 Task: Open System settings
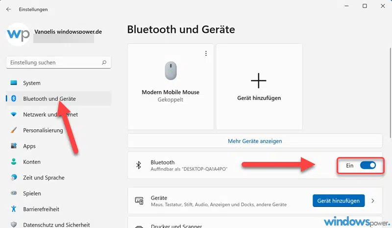tap(58, 83)
